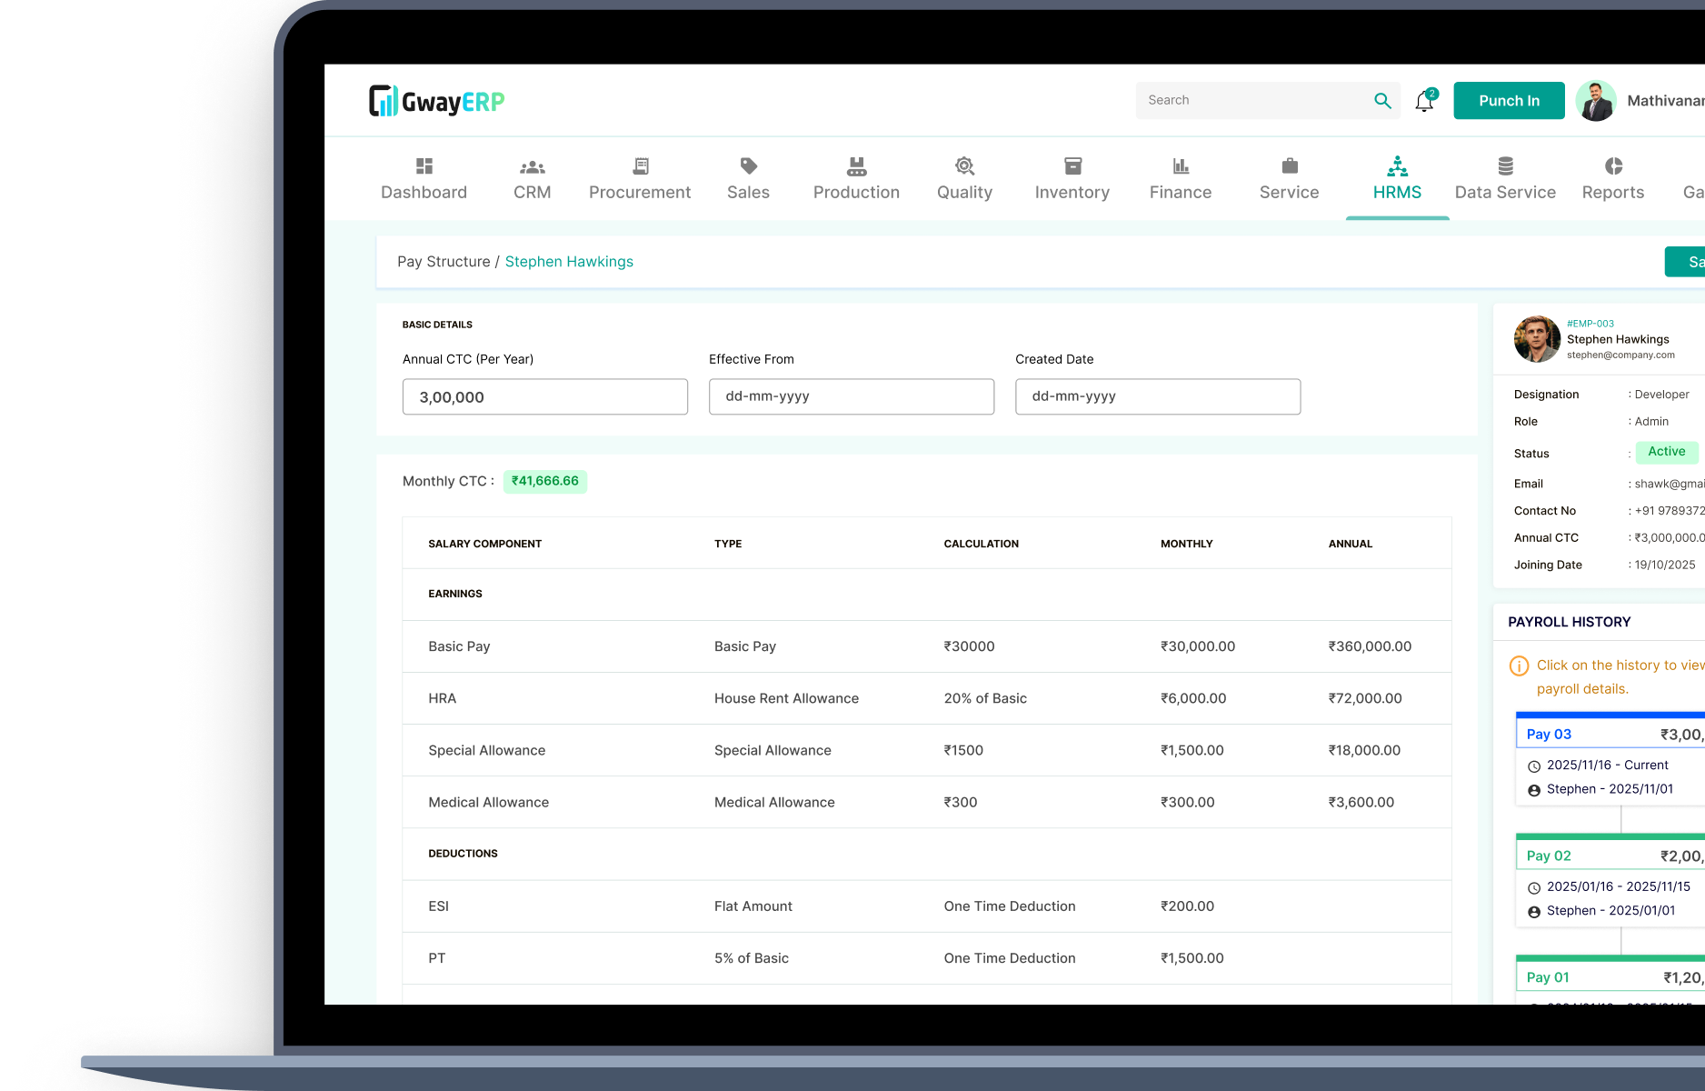Image resolution: width=1705 pixels, height=1091 pixels.
Task: Select the Quality gear icon
Action: click(x=964, y=165)
